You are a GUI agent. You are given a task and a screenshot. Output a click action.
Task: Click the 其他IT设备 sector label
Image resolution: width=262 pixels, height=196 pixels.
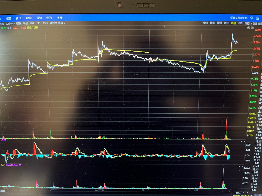pos(32,28)
